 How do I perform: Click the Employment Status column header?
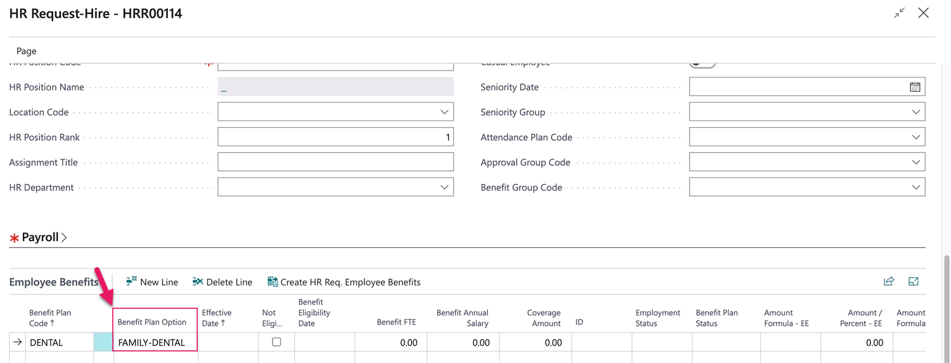(658, 318)
